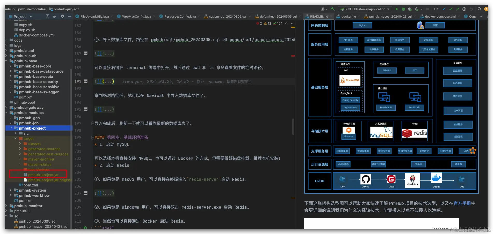Close the FileUploadUtils.java tab

pos(112,16)
